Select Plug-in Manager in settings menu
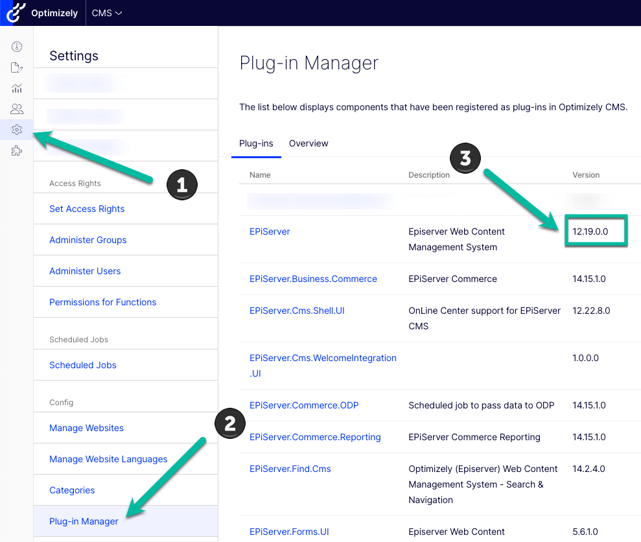Screen dimensions: 641x542 click(x=84, y=521)
